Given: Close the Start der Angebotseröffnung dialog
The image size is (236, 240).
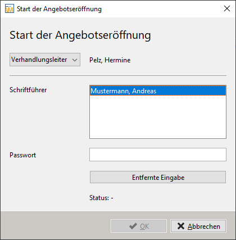Looking at the screenshot, I should point(227,8).
